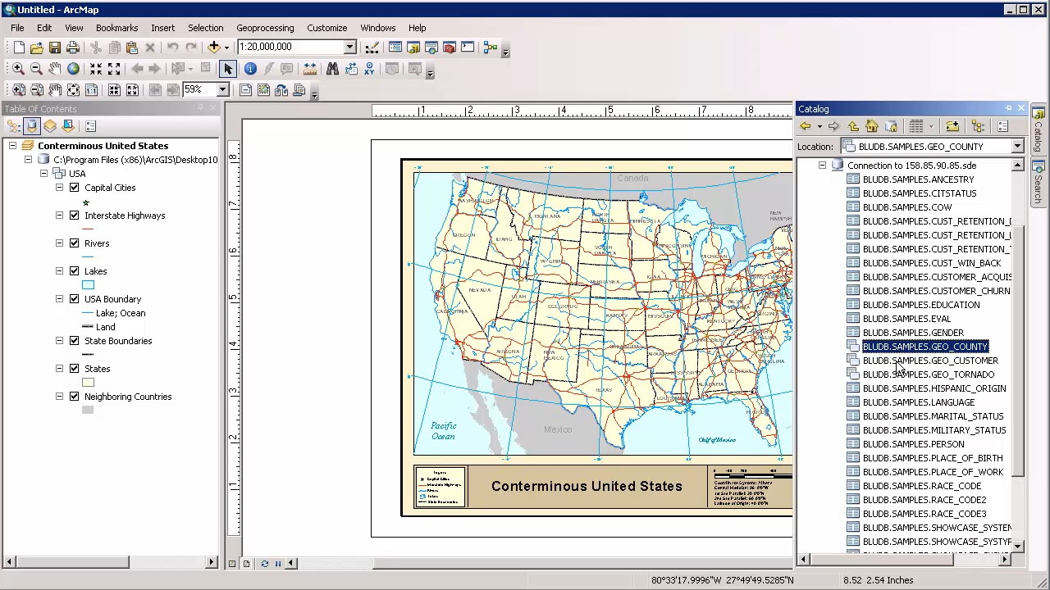Click the States legend color swatch
The width and height of the screenshot is (1050, 590).
tap(88, 383)
